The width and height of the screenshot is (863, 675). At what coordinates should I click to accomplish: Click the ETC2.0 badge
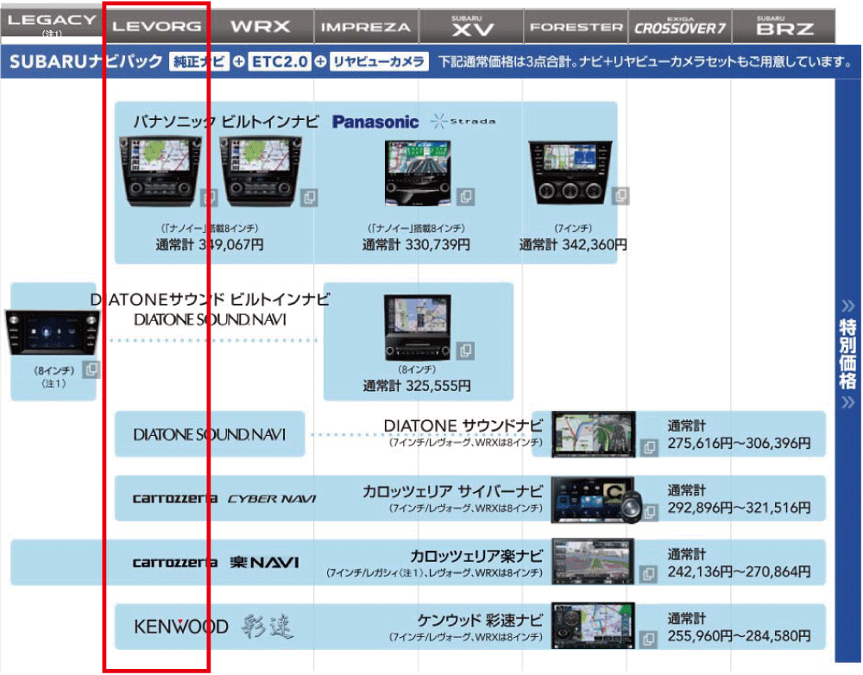coord(280,62)
